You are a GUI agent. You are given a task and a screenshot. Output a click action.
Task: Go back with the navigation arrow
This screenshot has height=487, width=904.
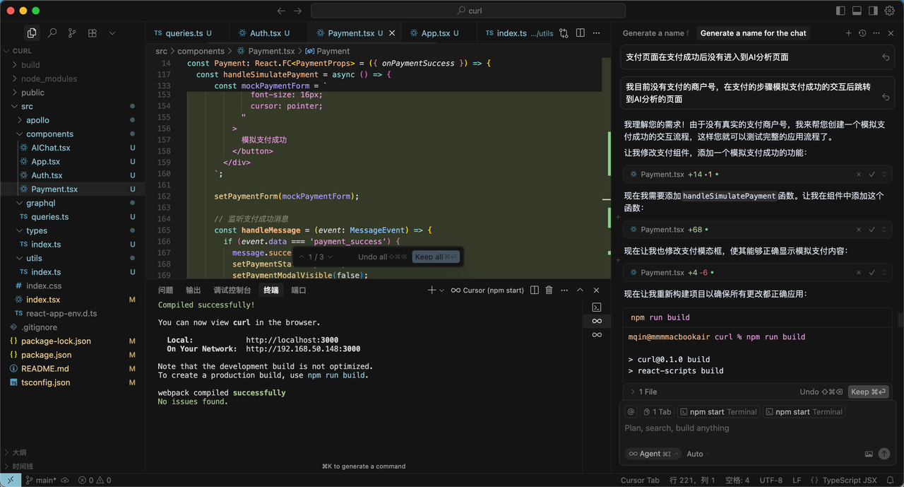[281, 11]
